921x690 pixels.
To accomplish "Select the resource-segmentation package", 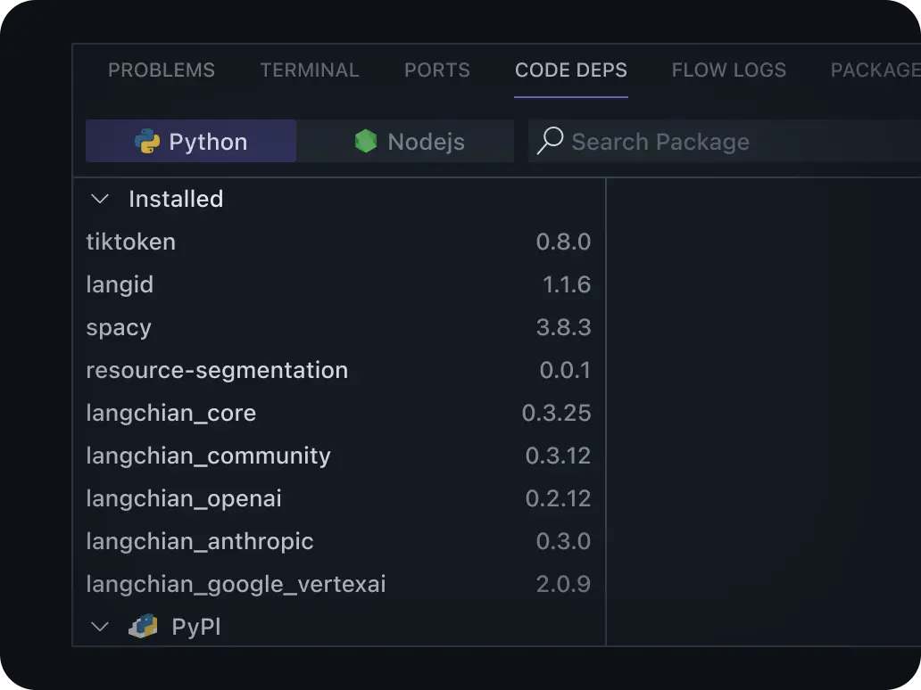I will tap(217, 370).
